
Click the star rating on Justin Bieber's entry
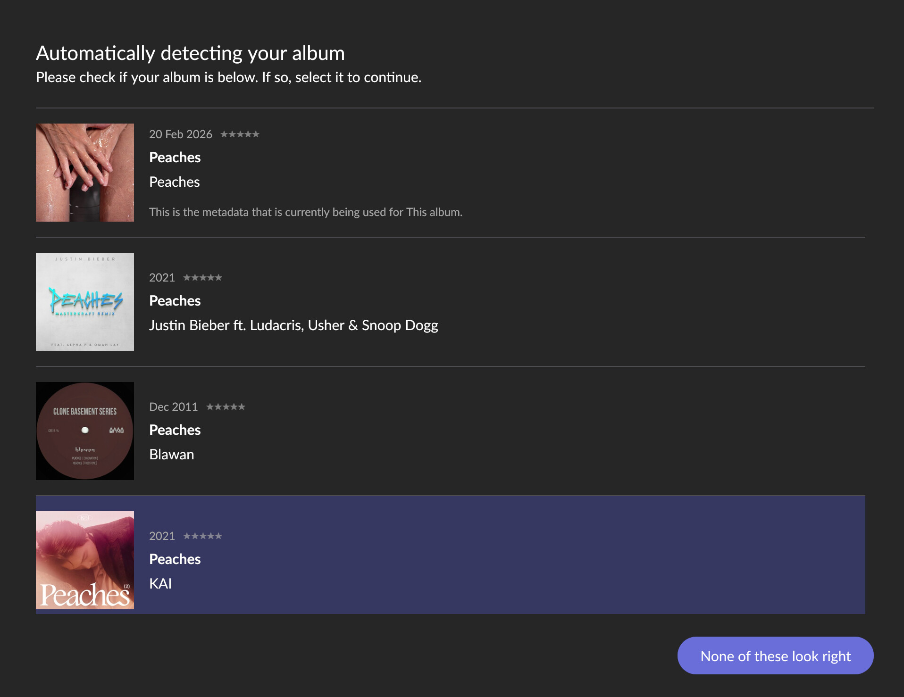pos(202,278)
